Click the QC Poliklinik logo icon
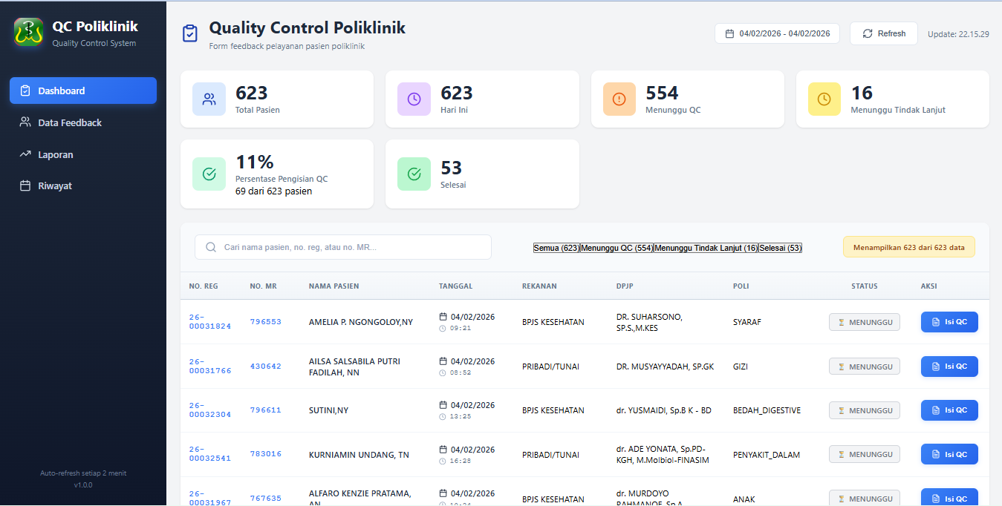1002x506 pixels. [x=28, y=33]
